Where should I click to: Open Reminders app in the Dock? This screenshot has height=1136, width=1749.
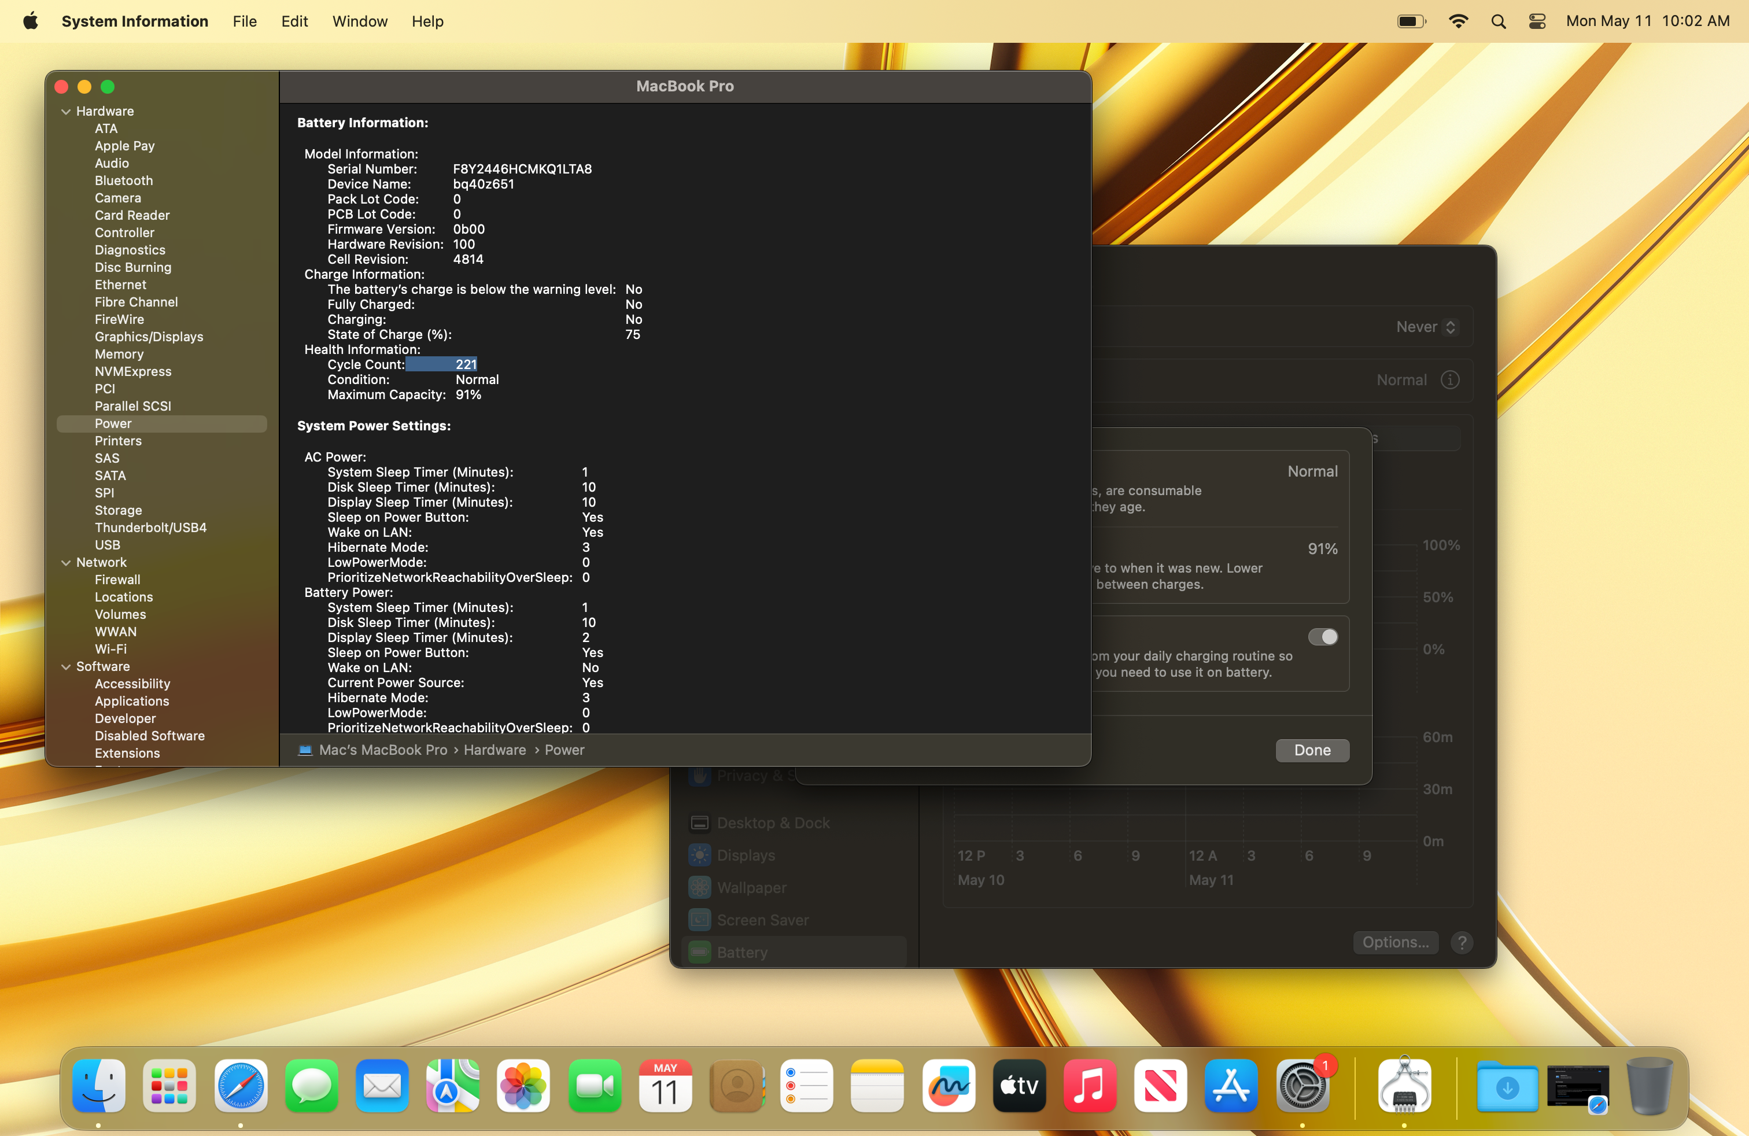807,1085
